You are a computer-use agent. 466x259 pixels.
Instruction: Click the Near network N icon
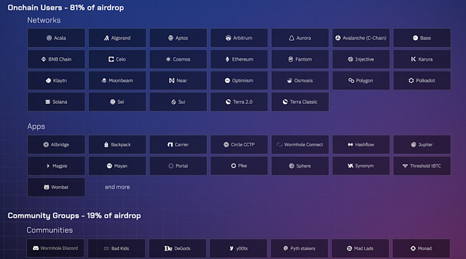point(171,81)
